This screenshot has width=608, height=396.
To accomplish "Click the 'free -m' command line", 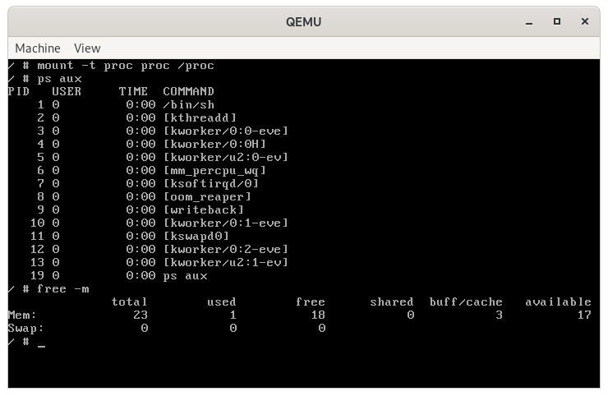I will click(63, 289).
